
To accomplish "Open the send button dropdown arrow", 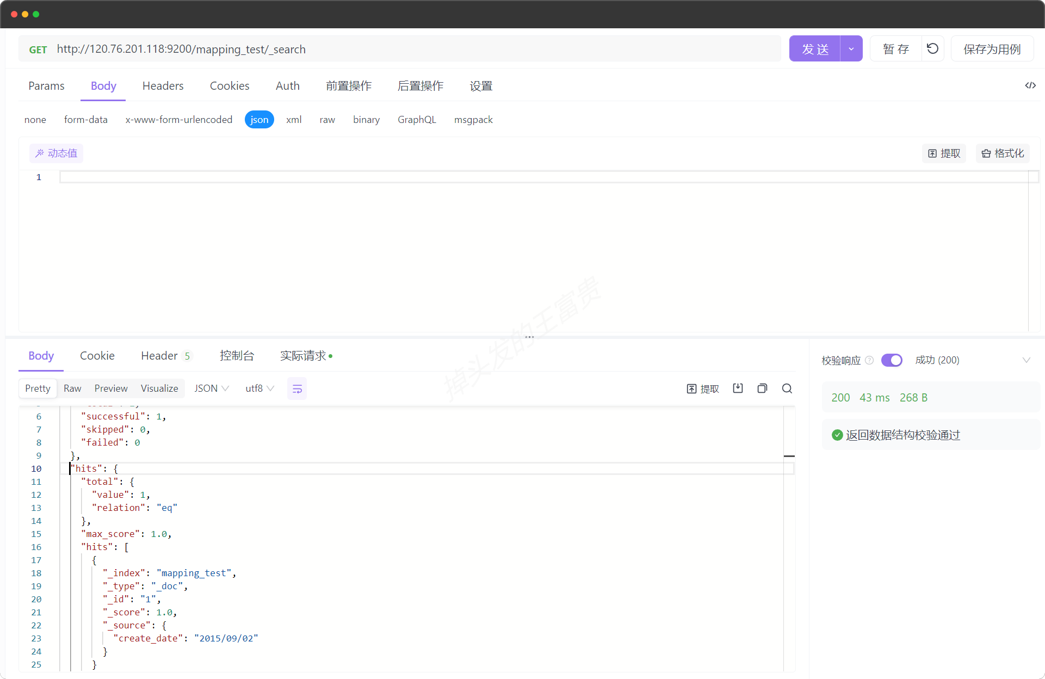I will point(851,49).
